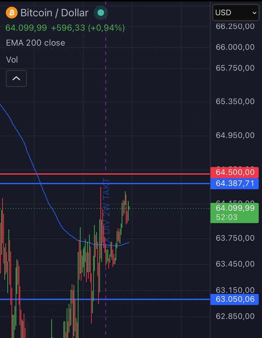Click the green market status indicator dot
262x338 pixels.
[x=100, y=13]
